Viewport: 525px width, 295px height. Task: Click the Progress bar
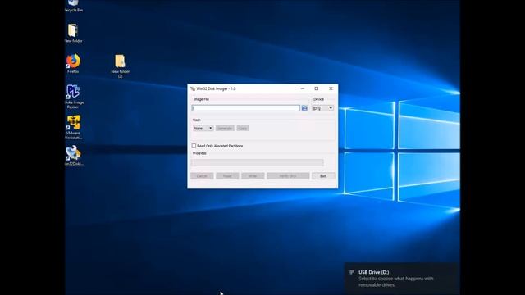[x=257, y=162]
